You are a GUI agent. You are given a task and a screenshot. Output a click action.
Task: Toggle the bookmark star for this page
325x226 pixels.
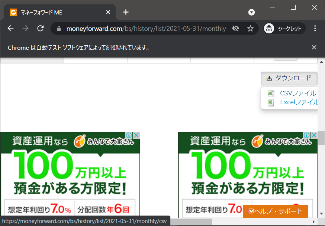coord(251,28)
